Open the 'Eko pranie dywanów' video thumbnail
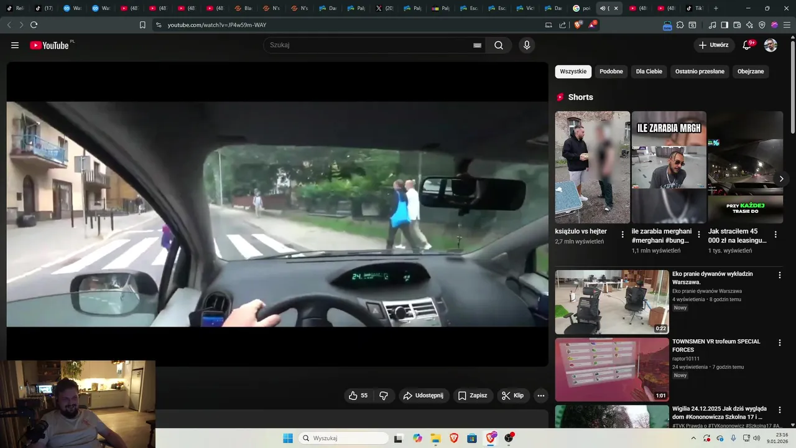This screenshot has height=448, width=796. (x=612, y=302)
